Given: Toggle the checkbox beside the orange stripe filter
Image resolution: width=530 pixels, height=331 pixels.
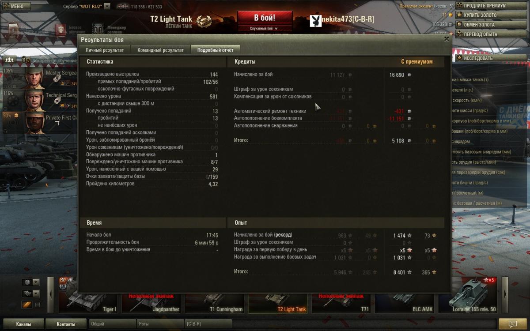Looking at the screenshot, I should pyautogui.click(x=38, y=305).
